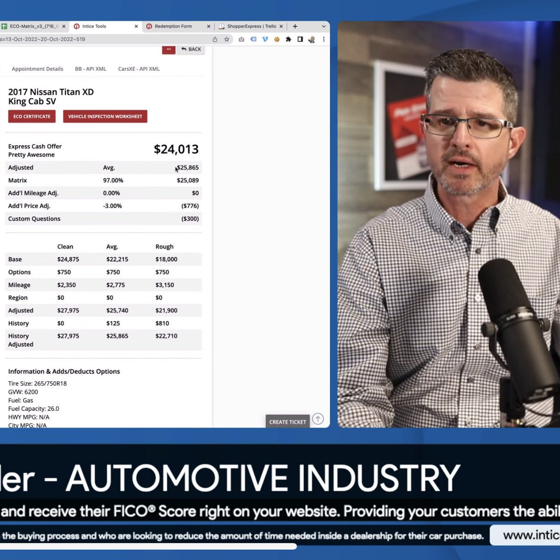
Task: Click the share page icon in address bar
Action: coord(215,39)
